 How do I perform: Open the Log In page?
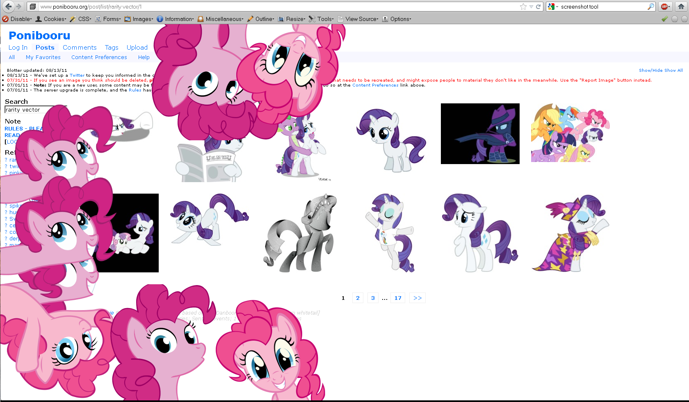[18, 48]
